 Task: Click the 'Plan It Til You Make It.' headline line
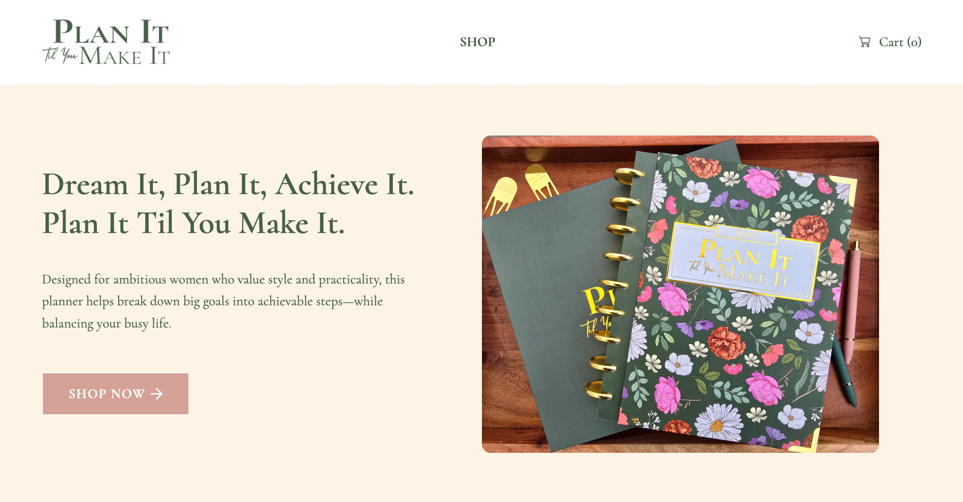click(193, 223)
